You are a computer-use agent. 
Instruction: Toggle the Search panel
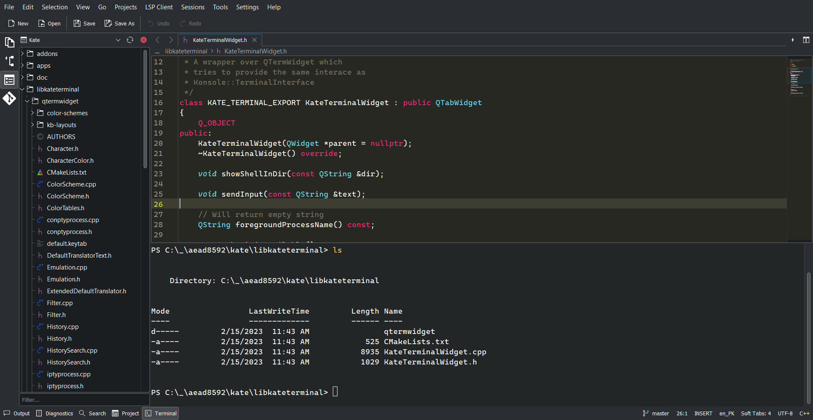92,413
